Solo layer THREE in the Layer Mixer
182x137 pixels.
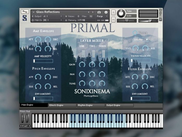click(x=100, y=52)
